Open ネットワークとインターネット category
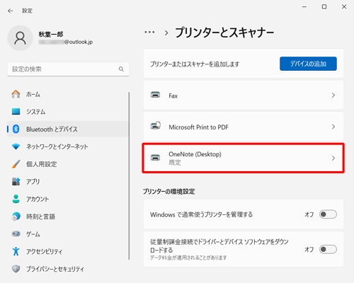354x283 pixels. point(68,146)
